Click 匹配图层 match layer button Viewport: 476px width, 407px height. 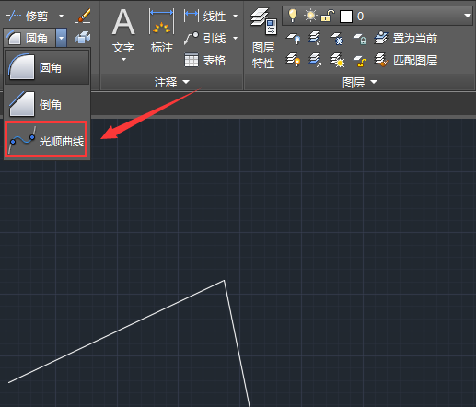tap(406, 60)
